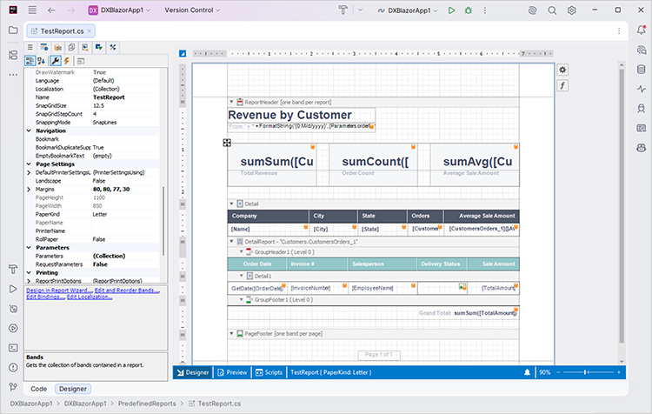Image resolution: width=652 pixels, height=414 pixels.
Task: Show more tool windows ellipsis in left sidebar
Action: [x=13, y=75]
